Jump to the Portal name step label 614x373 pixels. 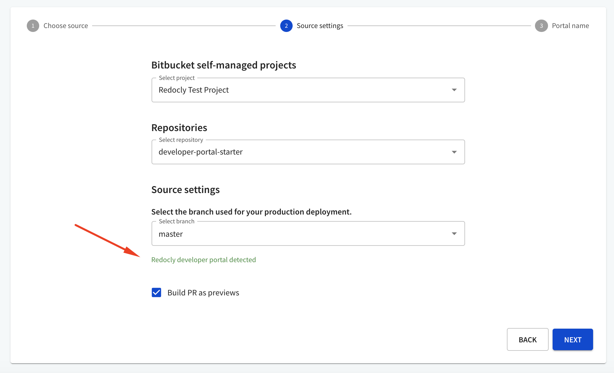pos(570,26)
